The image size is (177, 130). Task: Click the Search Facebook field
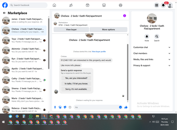28,5
